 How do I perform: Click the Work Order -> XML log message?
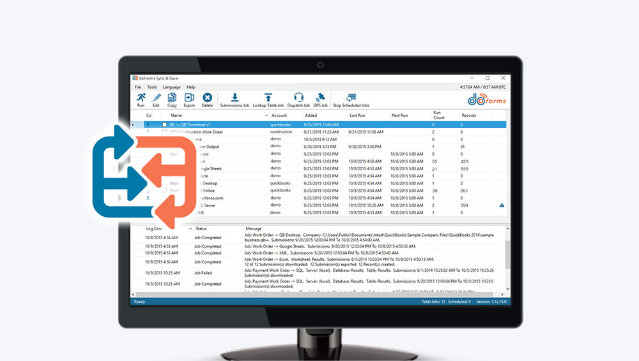point(321,253)
